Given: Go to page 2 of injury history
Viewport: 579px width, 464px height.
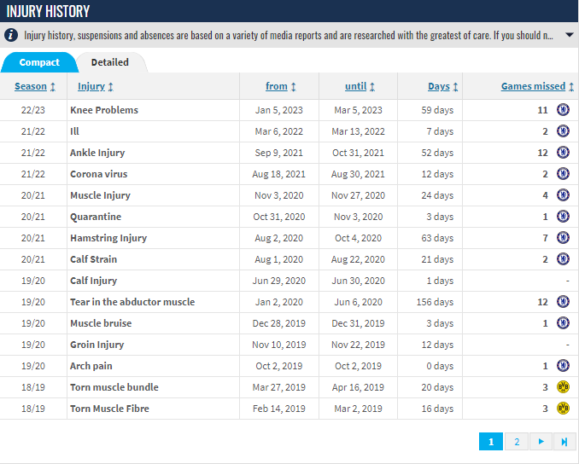Looking at the screenshot, I should pyautogui.click(x=517, y=442).
